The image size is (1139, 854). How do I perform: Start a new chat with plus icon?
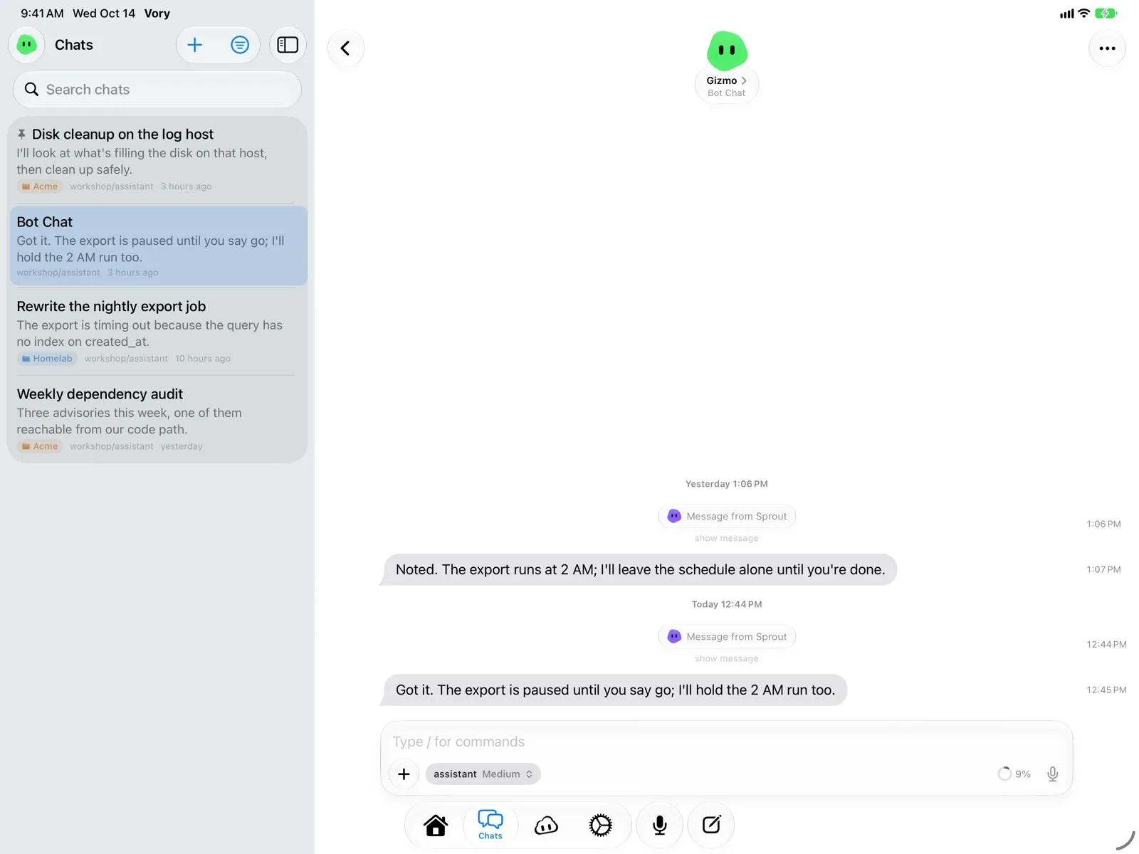(x=195, y=45)
